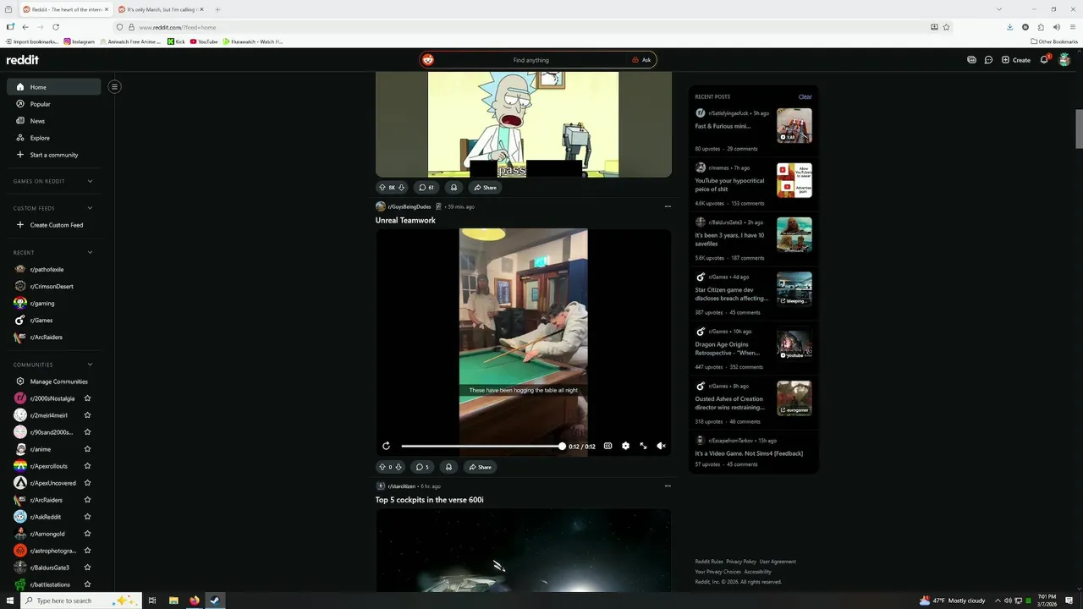Select Start a community
This screenshot has width=1083, height=609.
tap(54, 155)
